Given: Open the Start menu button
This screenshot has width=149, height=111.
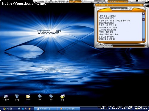Looking at the screenshot, I should [x=7, y=109].
